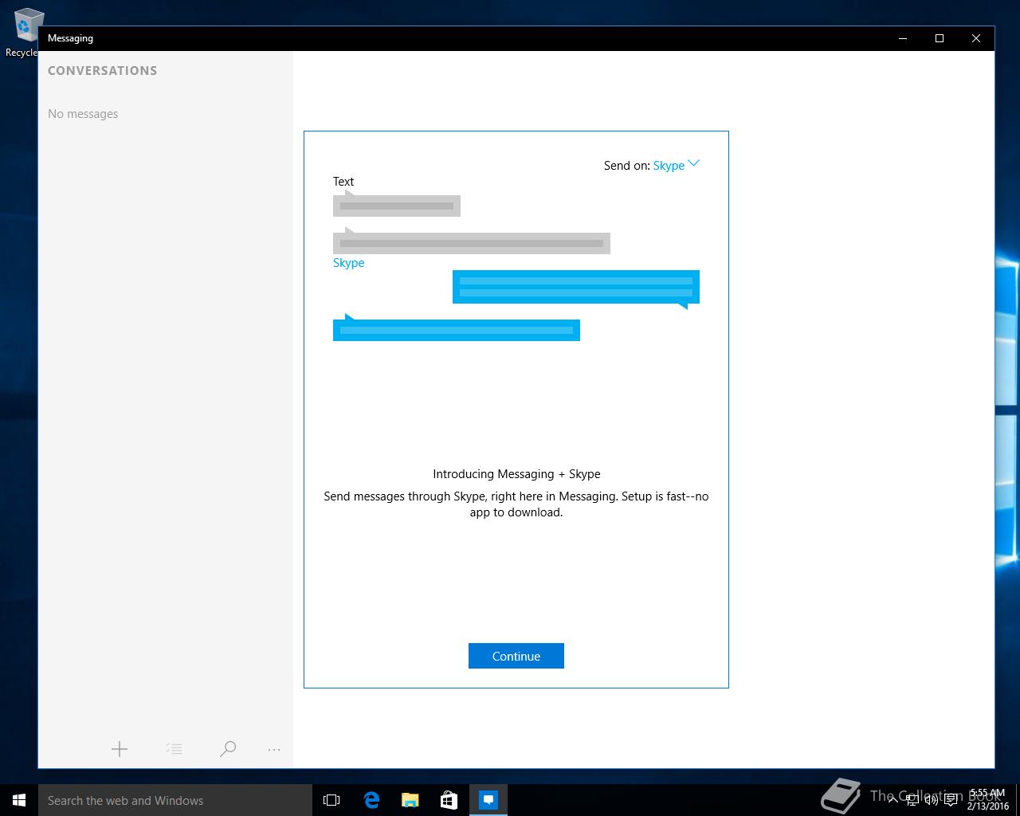Select Introducing Messaging + Skype heading
1020x816 pixels.
(x=516, y=474)
